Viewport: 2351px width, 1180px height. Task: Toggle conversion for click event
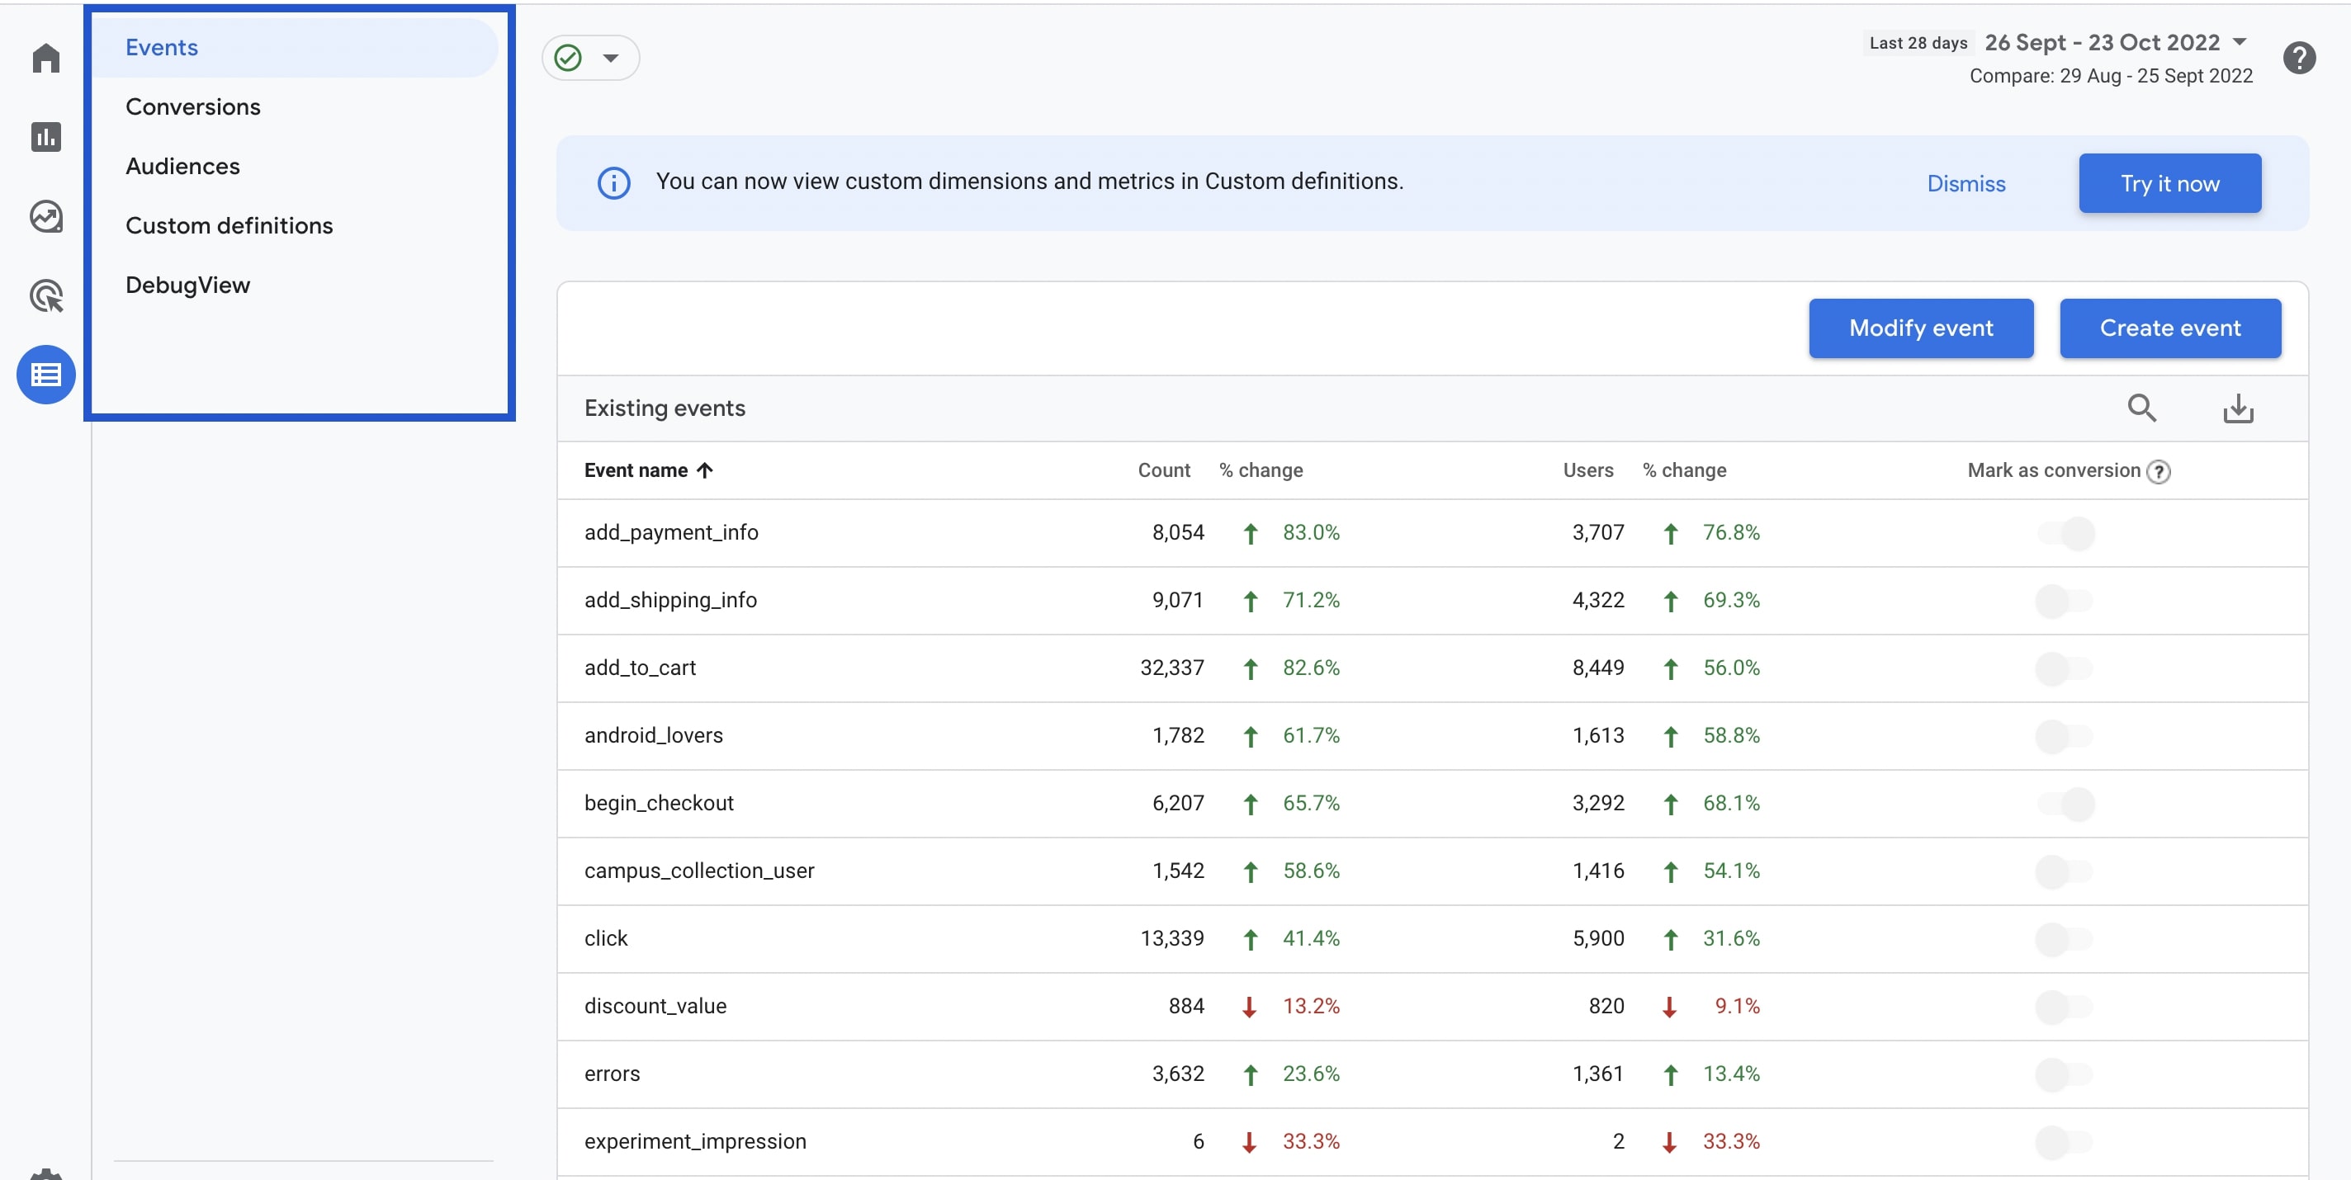pos(2065,939)
